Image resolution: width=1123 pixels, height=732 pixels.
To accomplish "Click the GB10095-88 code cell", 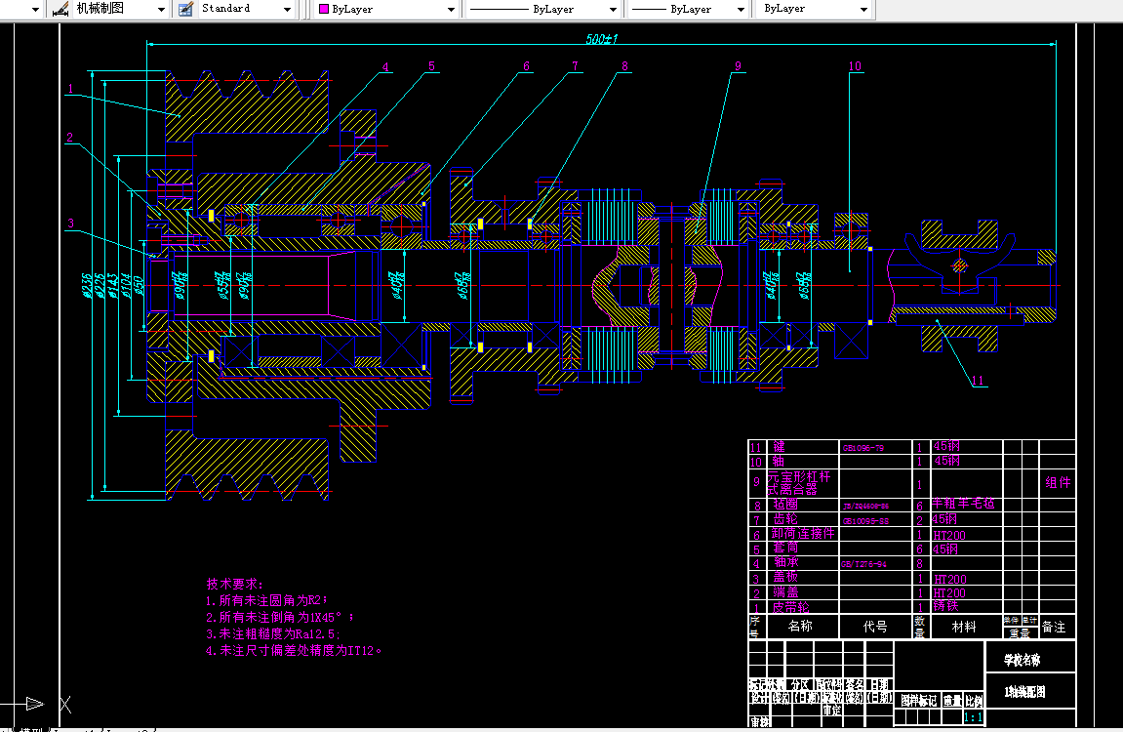I will tap(875, 520).
